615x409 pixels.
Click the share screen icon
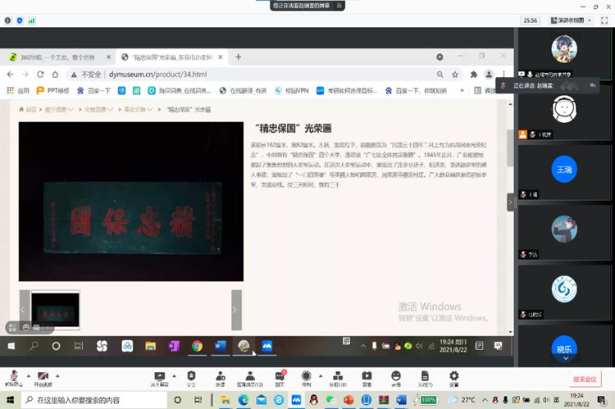click(157, 376)
